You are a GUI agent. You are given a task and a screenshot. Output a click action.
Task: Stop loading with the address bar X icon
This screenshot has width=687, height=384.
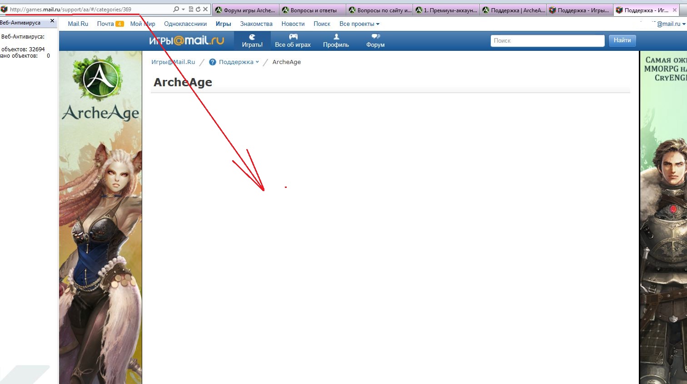click(205, 9)
